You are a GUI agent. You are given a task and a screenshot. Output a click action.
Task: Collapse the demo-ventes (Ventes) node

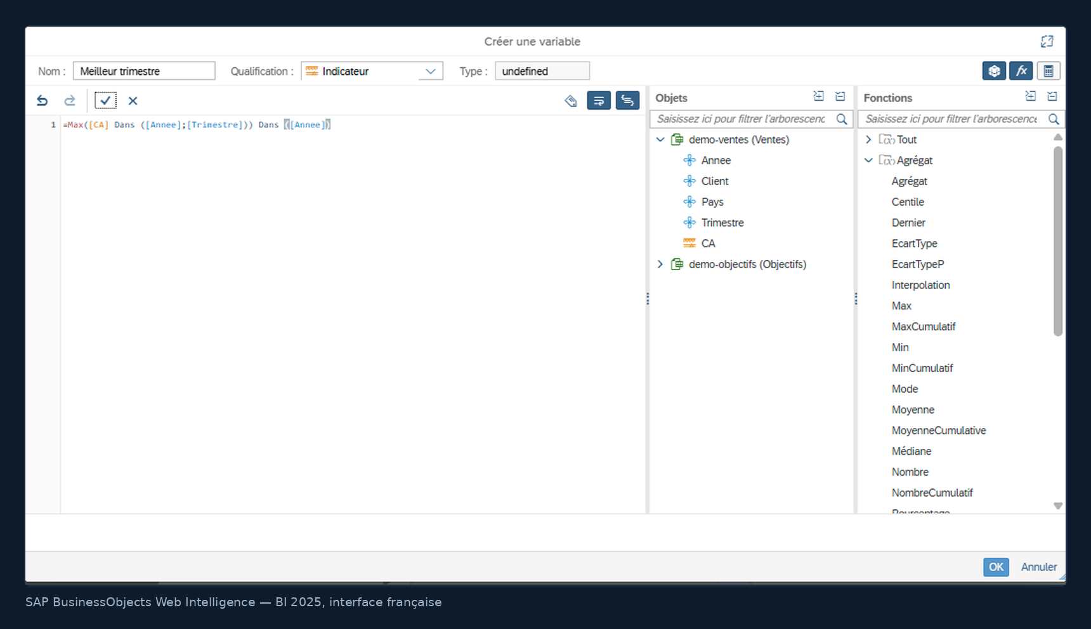click(x=660, y=139)
